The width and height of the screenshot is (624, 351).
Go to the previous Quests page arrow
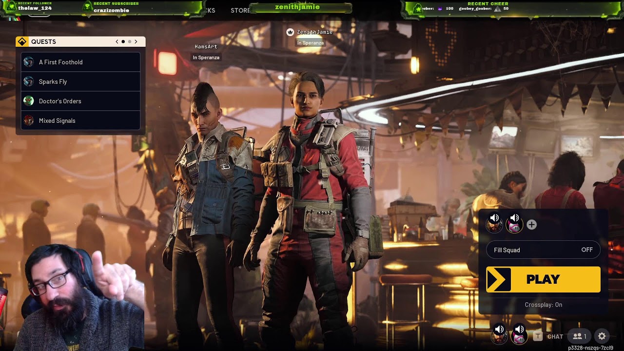point(117,42)
